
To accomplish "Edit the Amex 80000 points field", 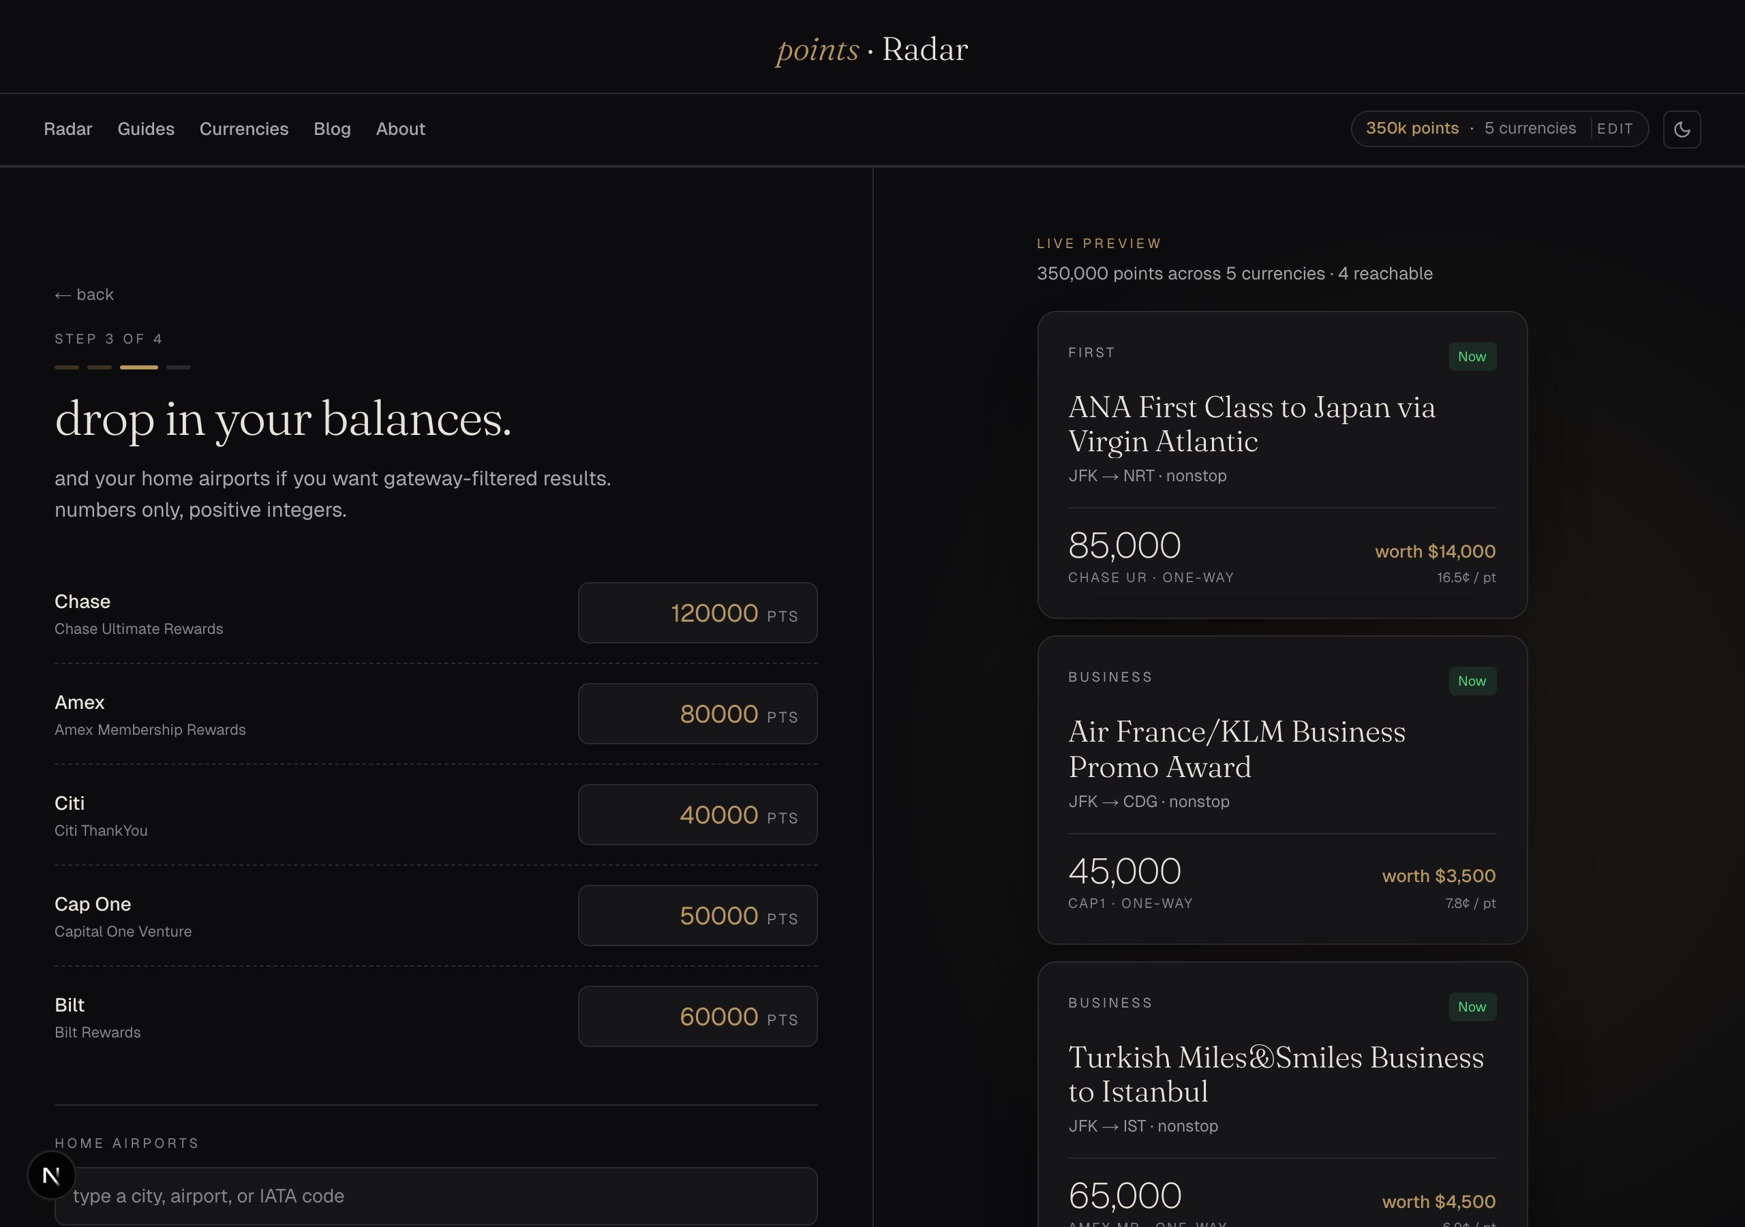I will tap(698, 714).
